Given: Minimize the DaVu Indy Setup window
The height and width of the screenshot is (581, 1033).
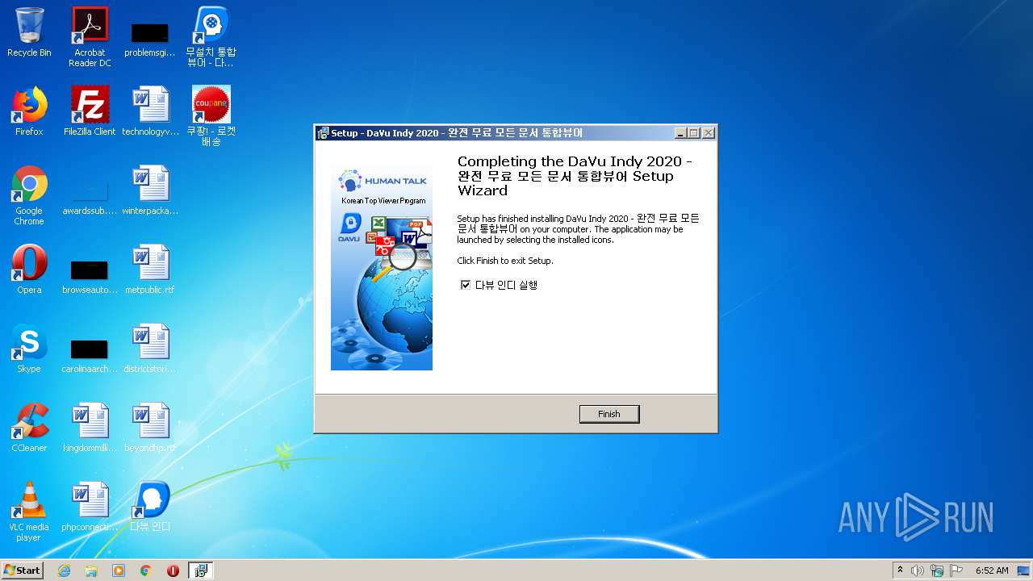Looking at the screenshot, I should [680, 133].
